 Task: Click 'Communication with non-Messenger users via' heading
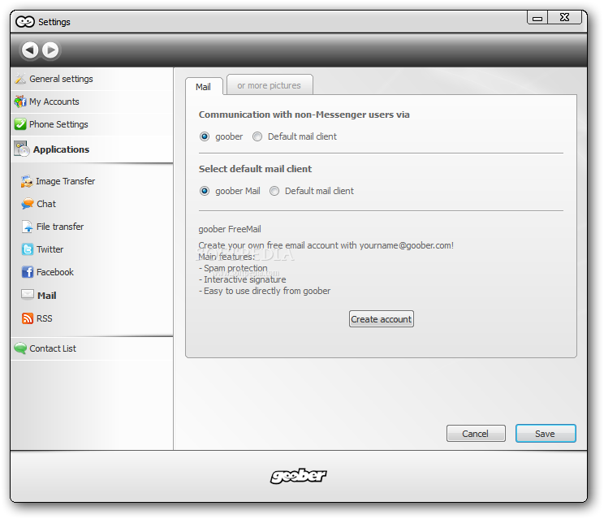coord(304,115)
